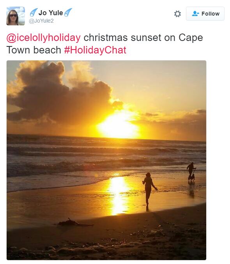230x264 pixels.
Task: Click the comet emoji after Jo Yule
Action: click(x=68, y=12)
